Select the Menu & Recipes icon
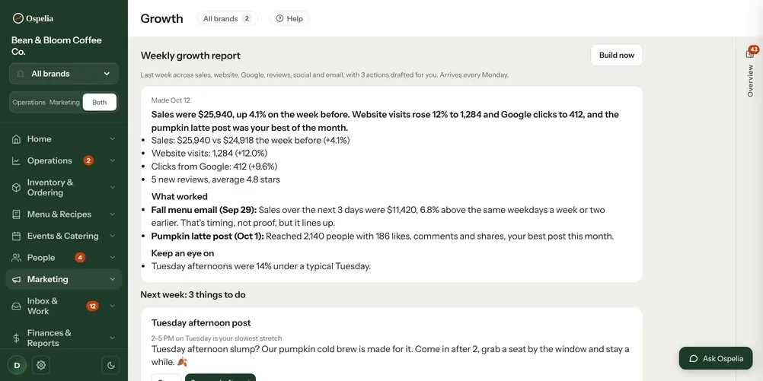 click(x=16, y=214)
